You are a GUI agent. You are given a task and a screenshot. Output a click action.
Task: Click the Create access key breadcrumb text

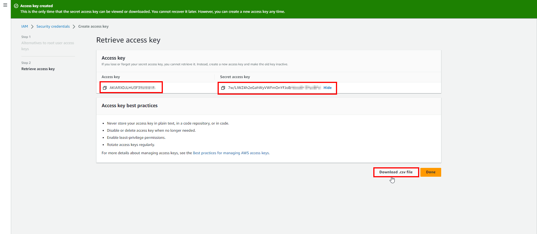coord(93,27)
